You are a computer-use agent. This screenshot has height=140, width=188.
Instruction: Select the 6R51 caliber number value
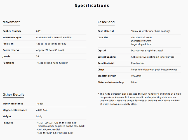tap(39, 31)
